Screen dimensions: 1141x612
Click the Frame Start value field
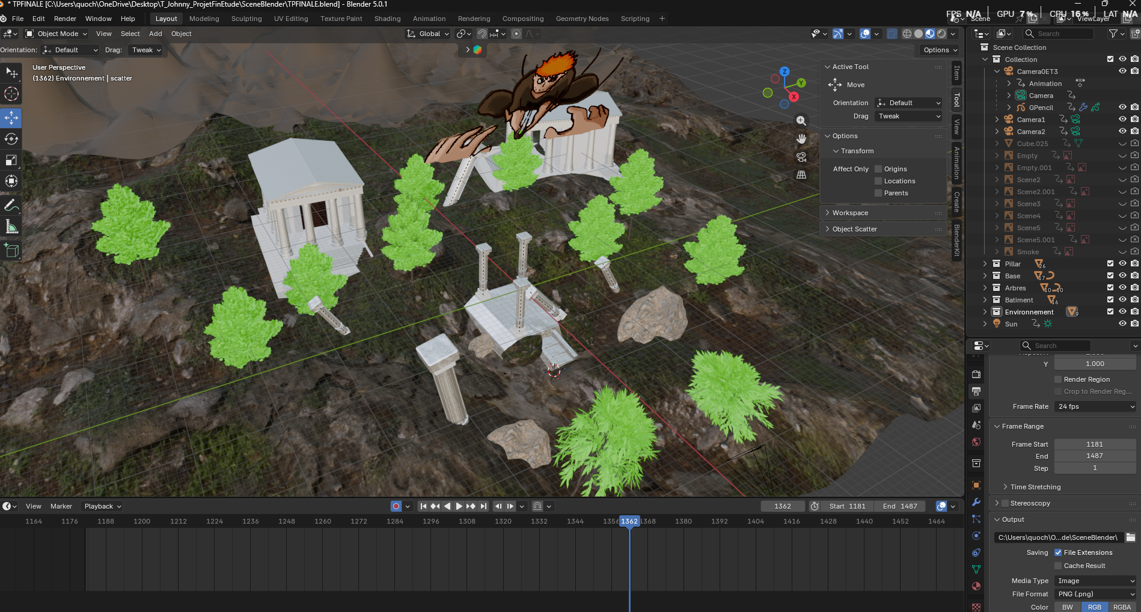(x=1094, y=444)
